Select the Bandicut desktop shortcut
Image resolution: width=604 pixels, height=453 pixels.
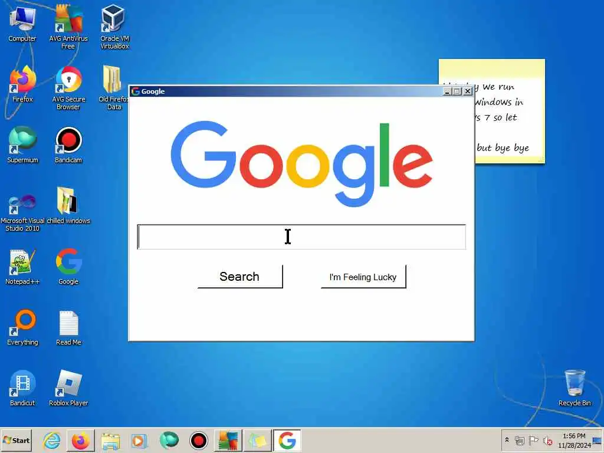click(22, 388)
